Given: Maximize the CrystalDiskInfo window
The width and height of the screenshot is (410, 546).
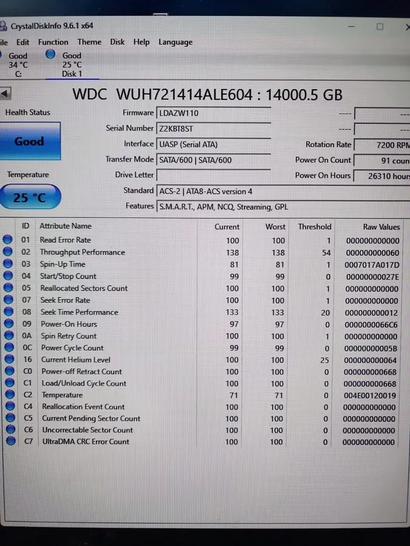Looking at the screenshot, I should click(x=380, y=27).
